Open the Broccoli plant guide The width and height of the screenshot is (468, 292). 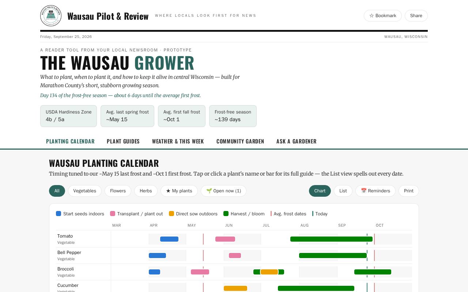65,269
